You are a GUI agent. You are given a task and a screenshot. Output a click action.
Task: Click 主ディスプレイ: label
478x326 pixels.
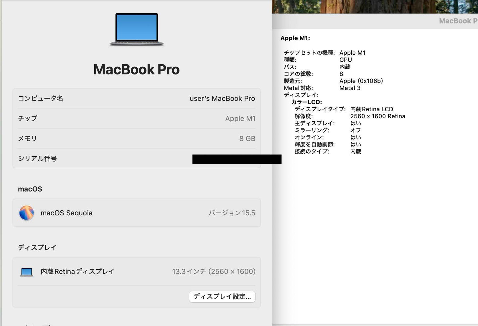click(x=315, y=123)
